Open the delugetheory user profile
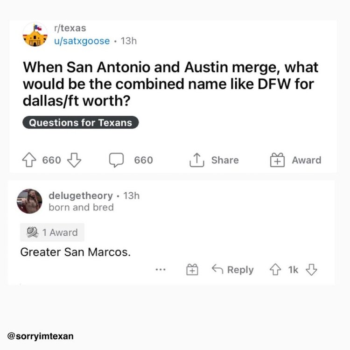 coord(80,196)
